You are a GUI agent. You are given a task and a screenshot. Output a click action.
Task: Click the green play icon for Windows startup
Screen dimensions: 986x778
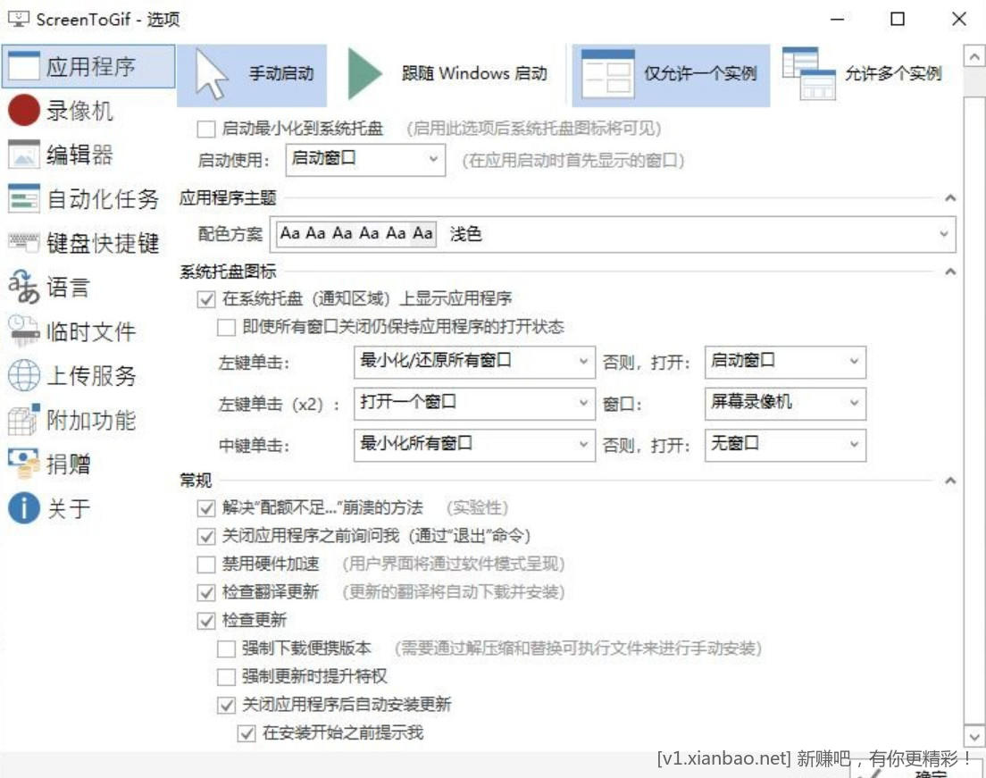click(364, 74)
